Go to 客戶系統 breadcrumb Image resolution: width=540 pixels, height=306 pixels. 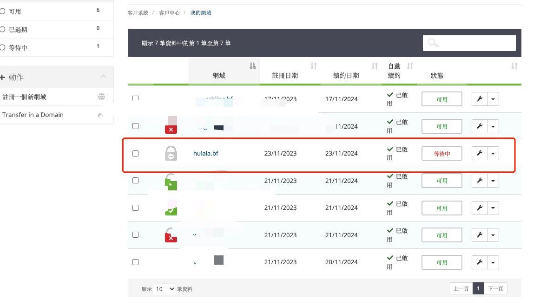[x=138, y=13]
